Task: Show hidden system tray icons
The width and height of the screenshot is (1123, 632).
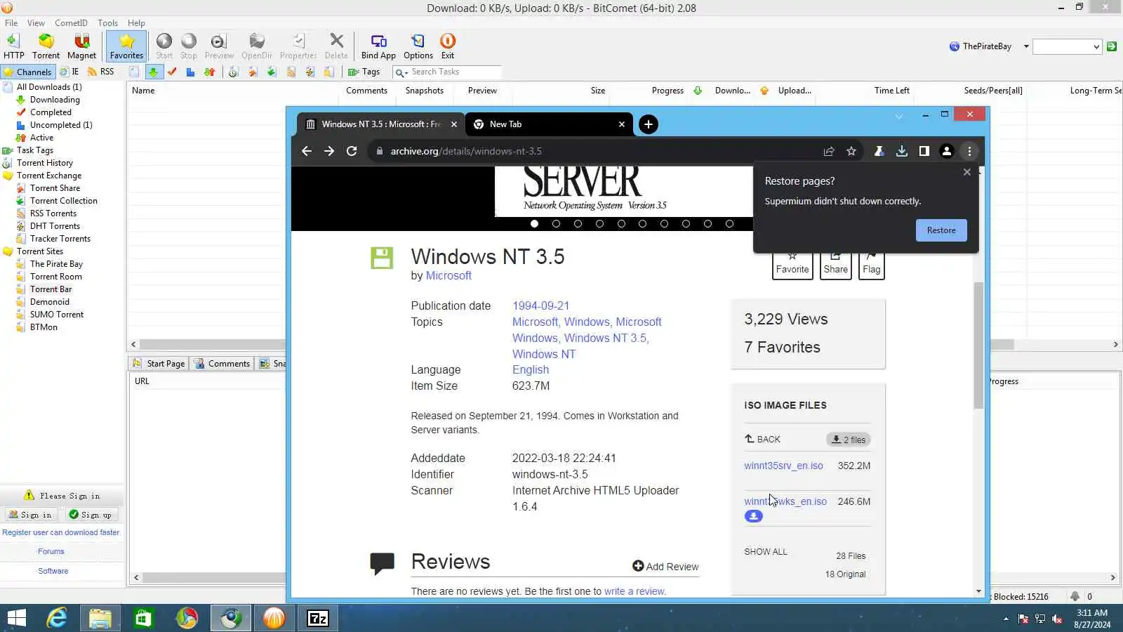Action: (x=1006, y=619)
